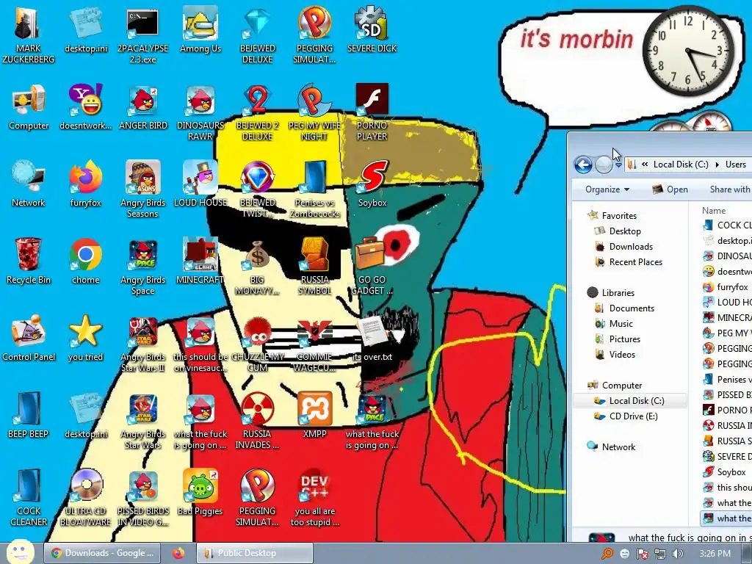Click the double chevron in the address bar
Viewport: 752px width, 564px height.
tap(645, 164)
